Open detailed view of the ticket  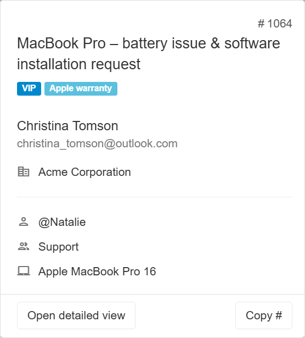click(76, 315)
